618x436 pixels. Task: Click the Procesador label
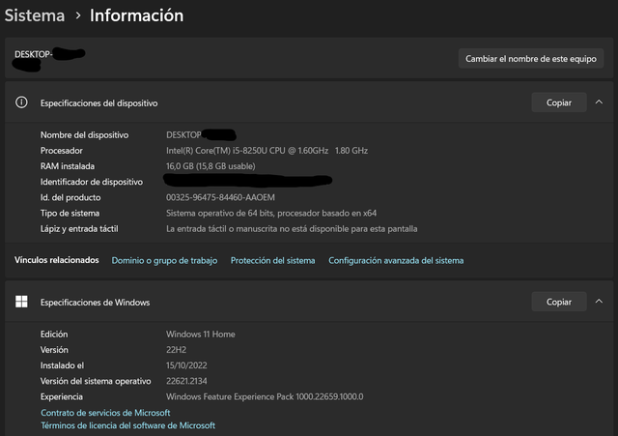[62, 151]
